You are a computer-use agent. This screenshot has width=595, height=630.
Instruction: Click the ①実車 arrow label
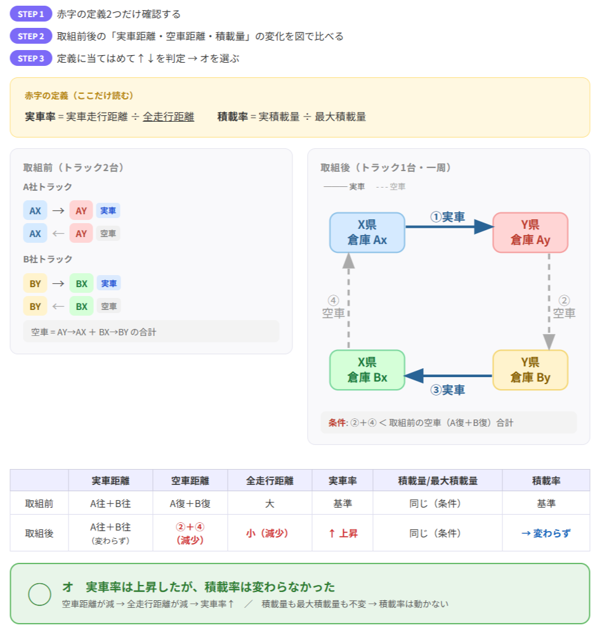click(447, 217)
